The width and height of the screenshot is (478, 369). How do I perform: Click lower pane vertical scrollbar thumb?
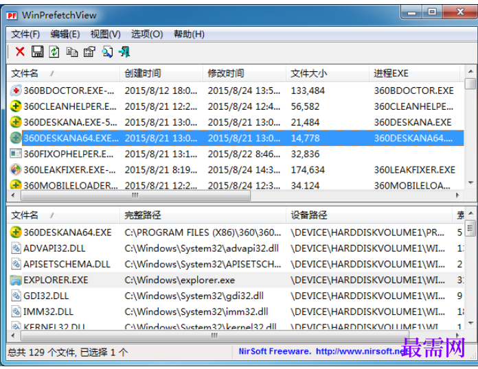pyautogui.click(x=470, y=228)
